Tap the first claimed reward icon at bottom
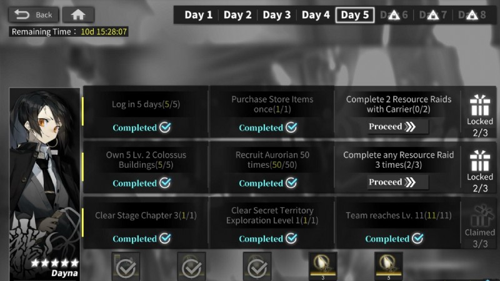This screenshot has height=281, width=500. click(x=126, y=267)
